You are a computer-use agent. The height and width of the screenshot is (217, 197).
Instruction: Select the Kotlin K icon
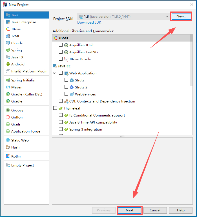(8, 156)
